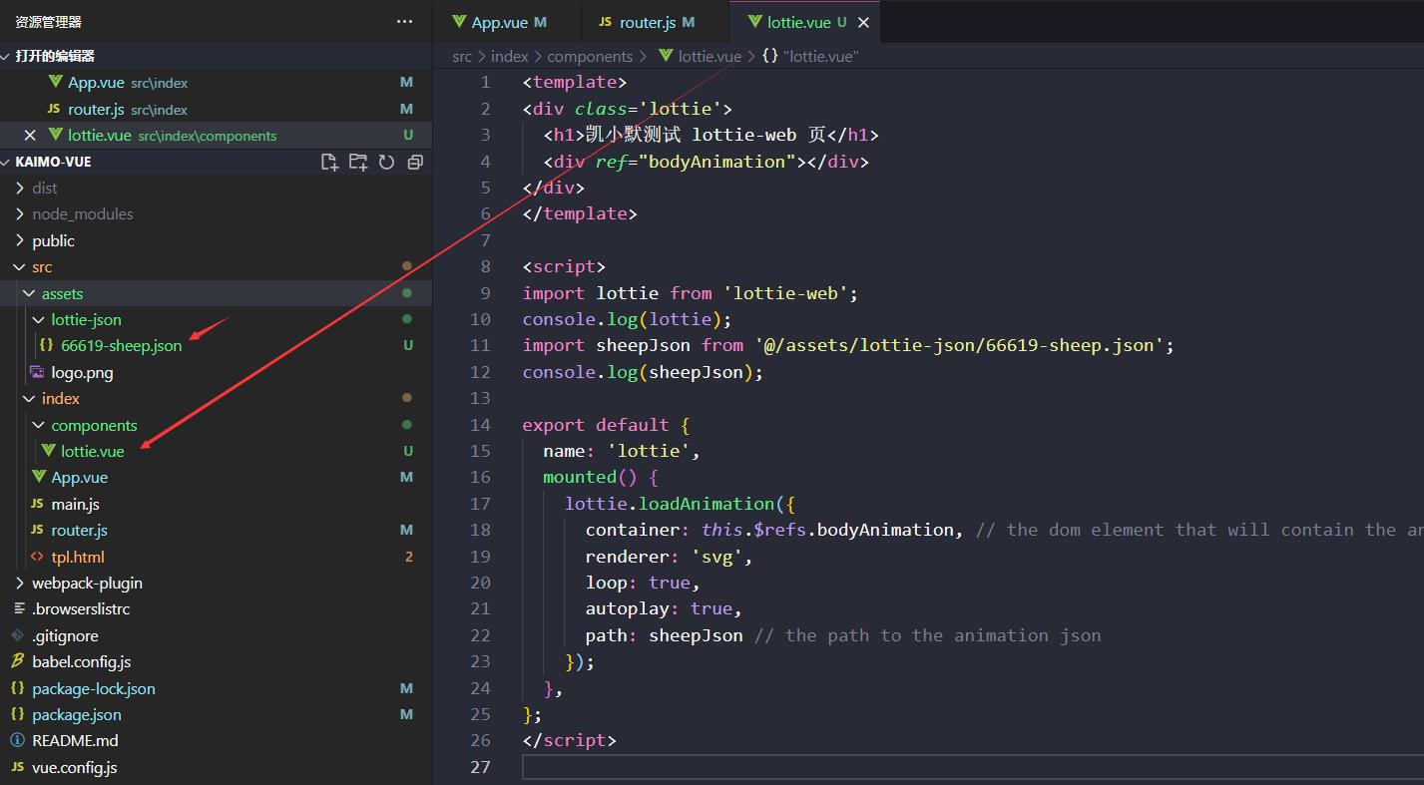
Task: Open main.js file
Action: [216, 504]
